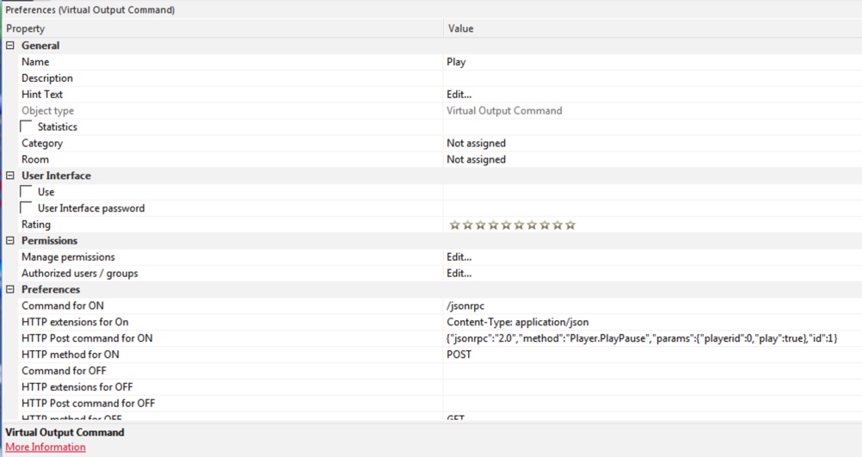Enable the Statistics checkbox

tap(27, 127)
